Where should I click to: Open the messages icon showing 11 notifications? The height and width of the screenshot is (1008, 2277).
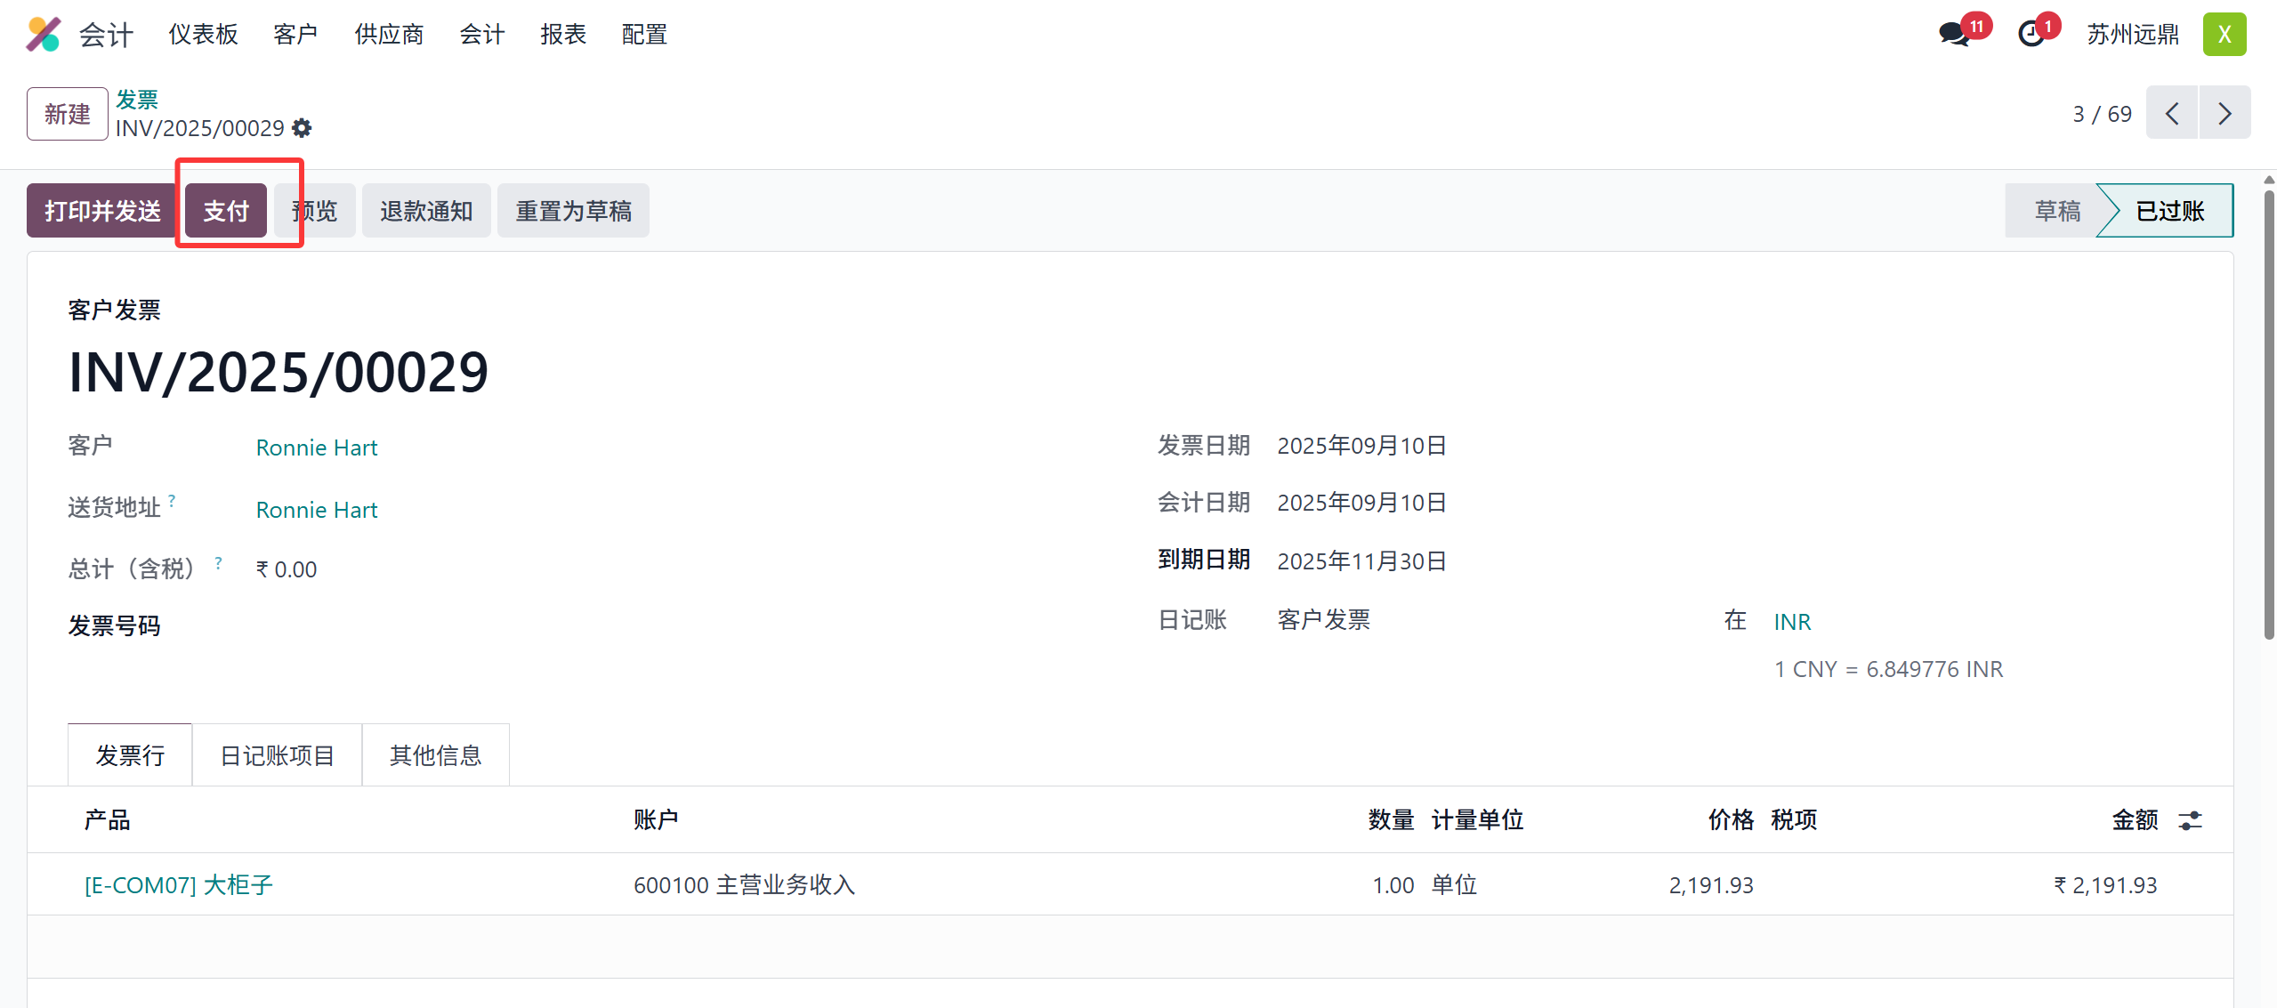(x=1954, y=34)
